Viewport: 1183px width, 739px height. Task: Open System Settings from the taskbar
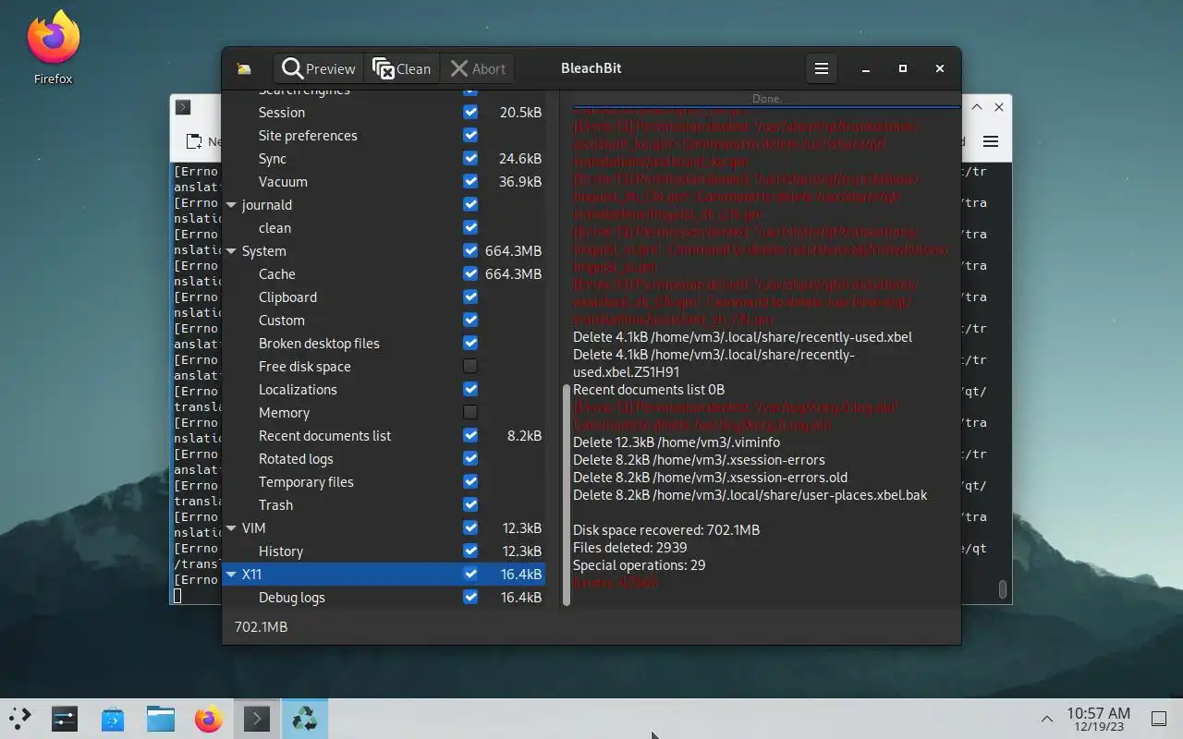pos(65,719)
